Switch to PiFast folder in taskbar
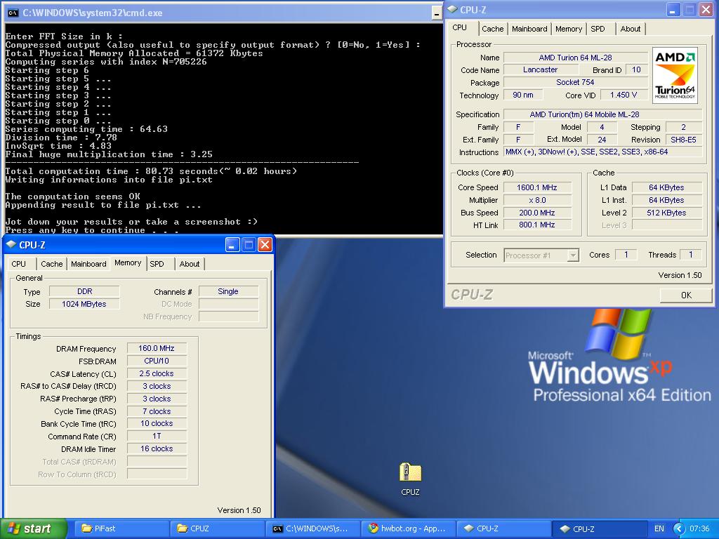 click(121, 528)
